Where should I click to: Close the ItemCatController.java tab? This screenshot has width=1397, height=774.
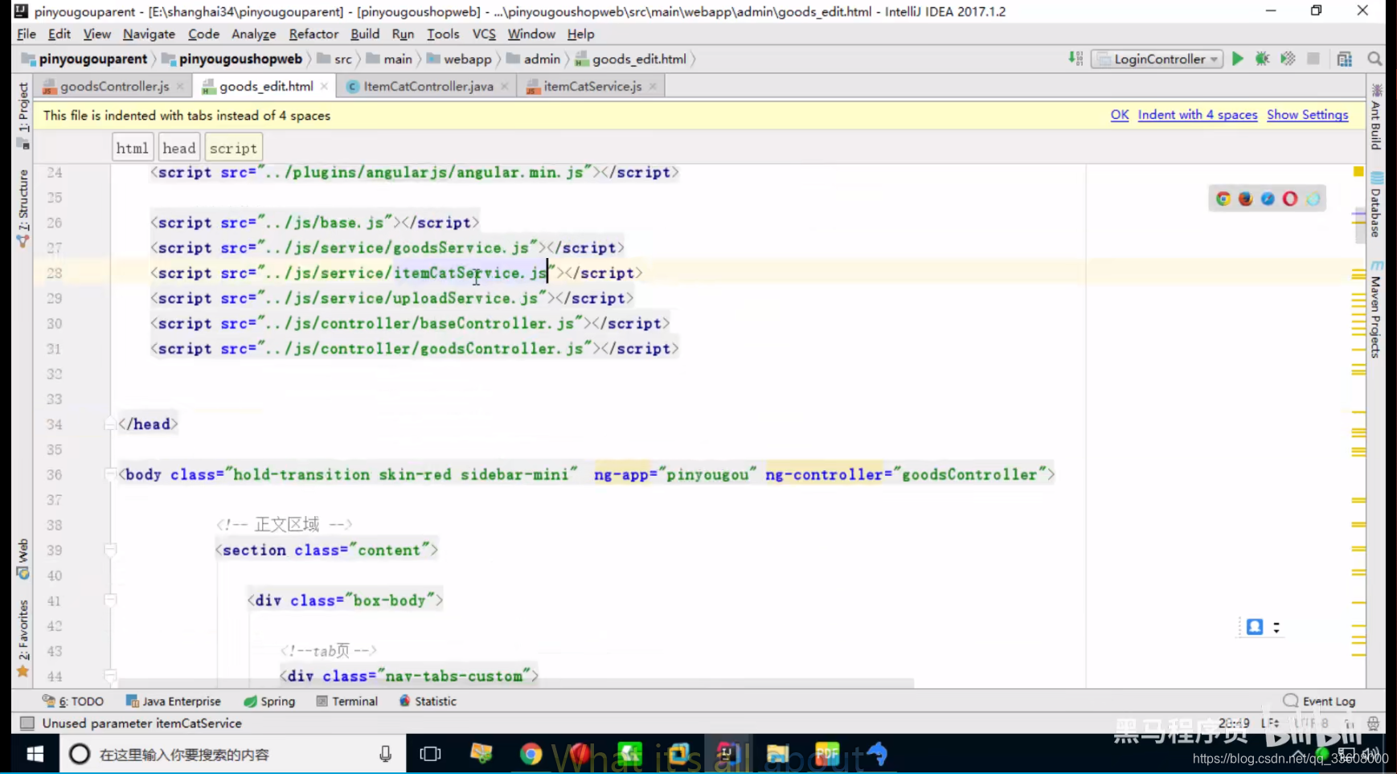point(504,86)
